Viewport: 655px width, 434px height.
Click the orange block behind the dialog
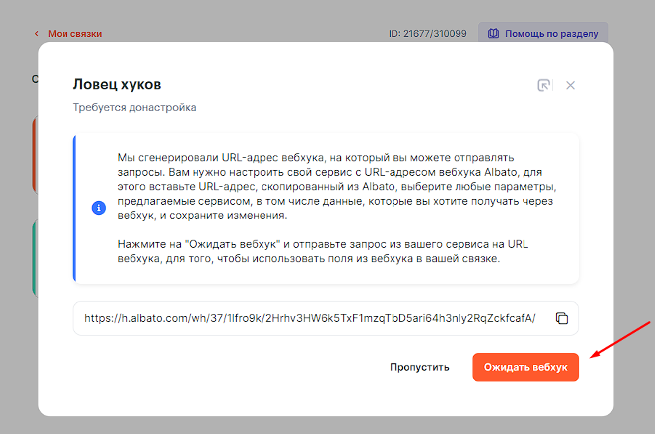click(x=35, y=154)
